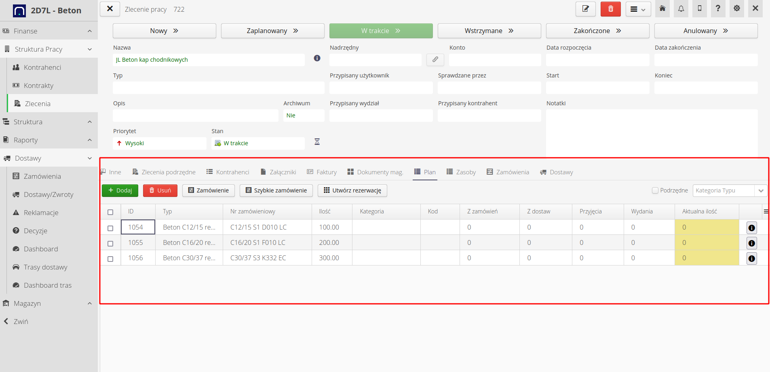The image size is (770, 372).
Task: Click the Utwórz rezerwację button
Action: pos(352,190)
